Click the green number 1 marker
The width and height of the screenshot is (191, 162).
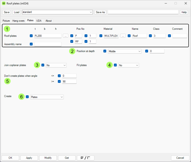tap(7, 29)
